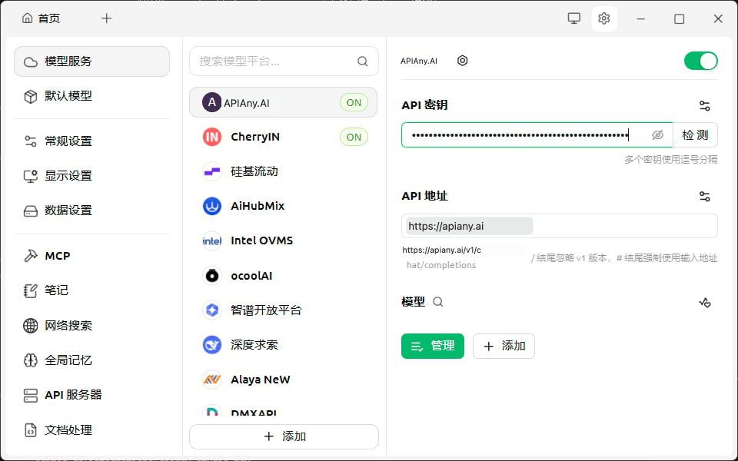The width and height of the screenshot is (738, 461).
Task: Open the 模型服务 settings section
Action: coord(91,61)
